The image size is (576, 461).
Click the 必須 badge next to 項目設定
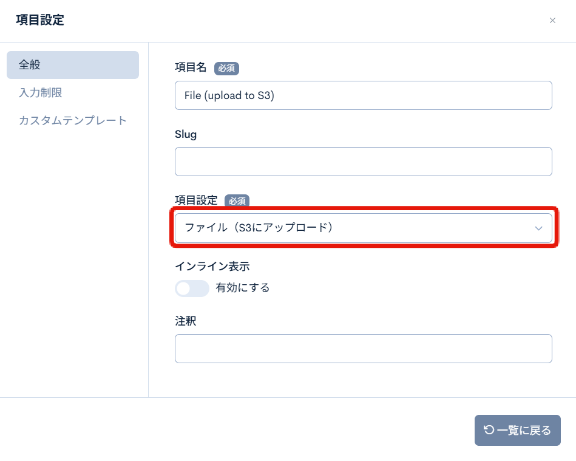coord(237,200)
